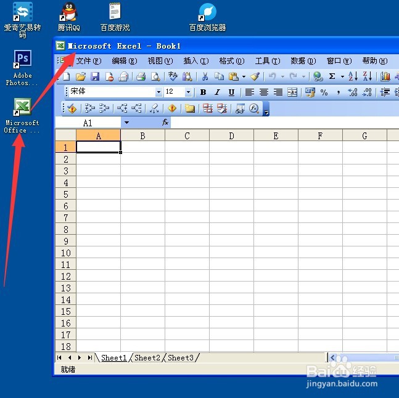Launch the Chart Wizard icon
The image size is (399, 398).
(385, 76)
